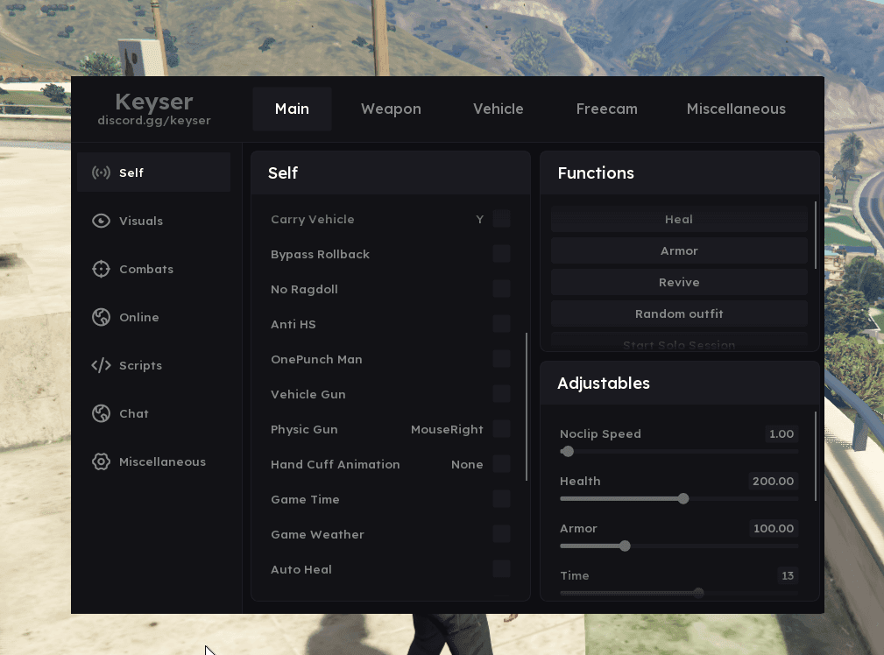Change the Physic Gun MouseRight keybind
The height and width of the screenshot is (655, 884).
[447, 429]
